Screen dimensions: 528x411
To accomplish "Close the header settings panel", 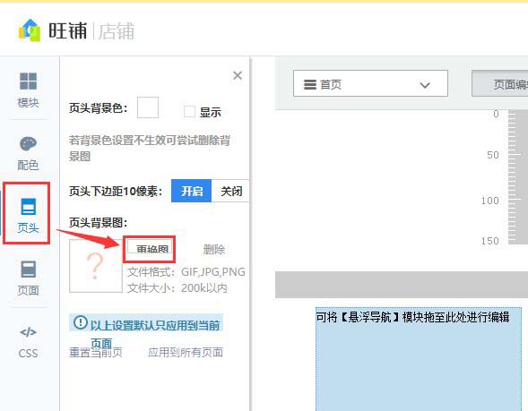I will 238,76.
